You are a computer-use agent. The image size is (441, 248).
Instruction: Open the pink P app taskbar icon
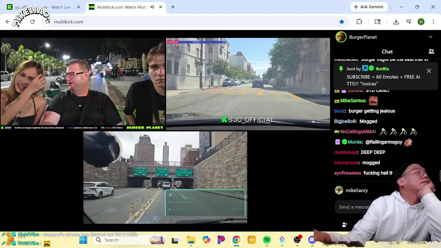coord(221,240)
